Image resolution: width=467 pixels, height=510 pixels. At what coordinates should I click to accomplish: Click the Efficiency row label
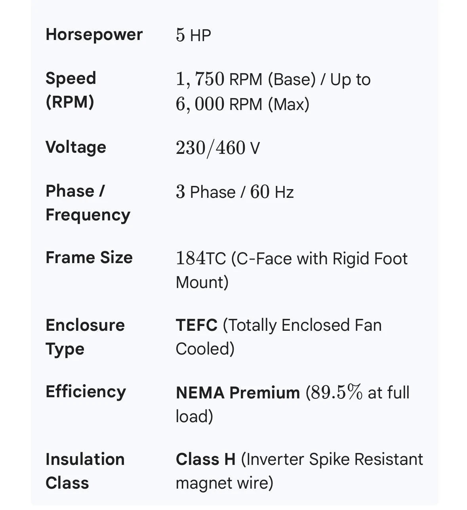[x=86, y=392]
